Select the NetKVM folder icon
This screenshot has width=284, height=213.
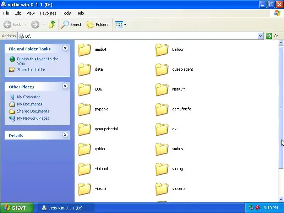point(162,90)
